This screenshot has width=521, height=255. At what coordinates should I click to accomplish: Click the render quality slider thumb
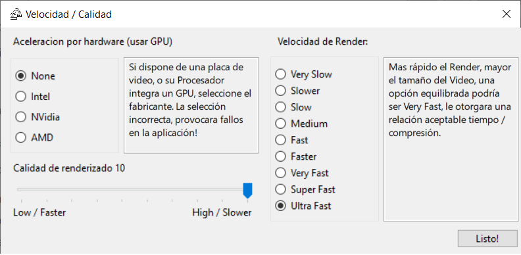247,190
